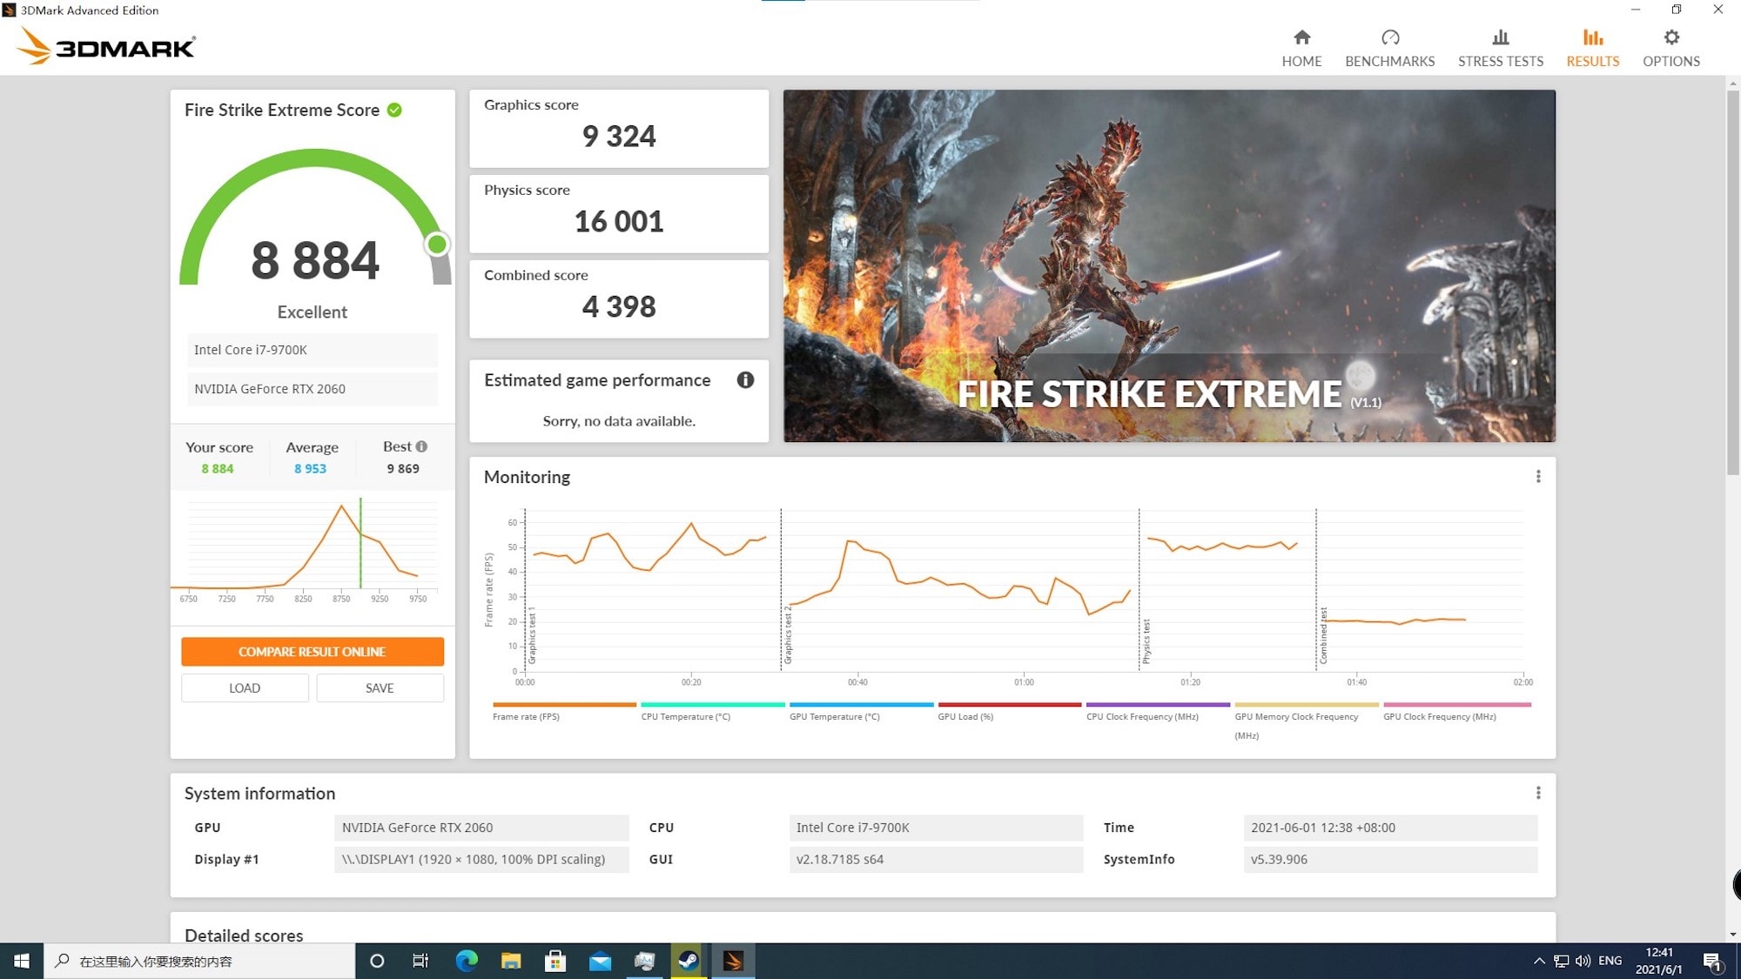Open the System information three-dot menu
Screen dimensions: 1741x979
tap(1538, 793)
